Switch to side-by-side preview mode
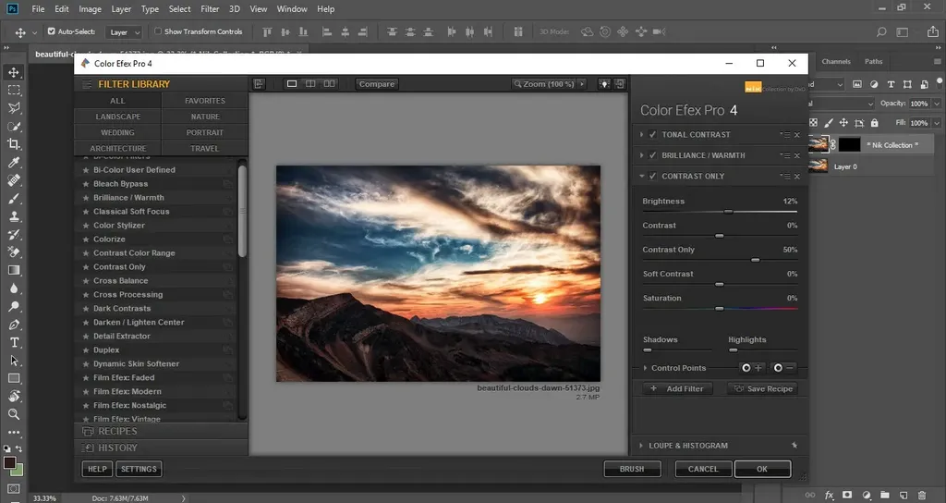Image resolution: width=946 pixels, height=503 pixels. click(329, 84)
